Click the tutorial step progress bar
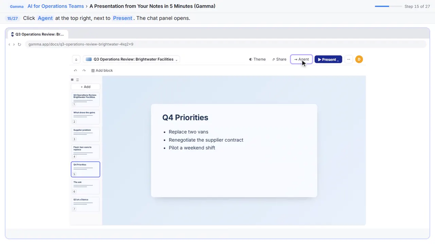 pos(388,6)
